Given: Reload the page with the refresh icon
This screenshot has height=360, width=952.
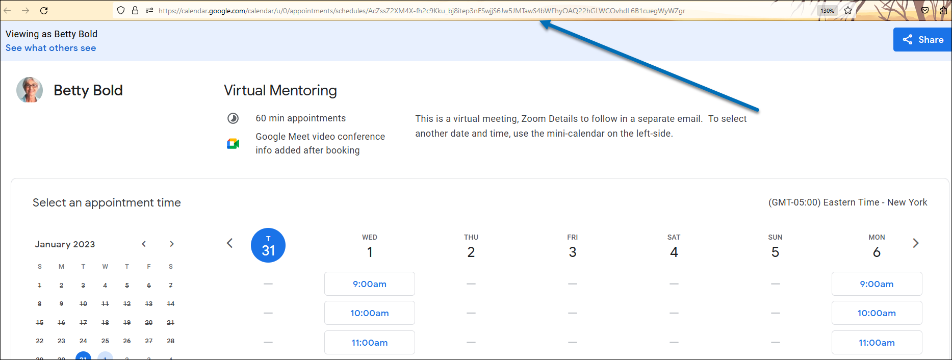Looking at the screenshot, I should point(44,10).
